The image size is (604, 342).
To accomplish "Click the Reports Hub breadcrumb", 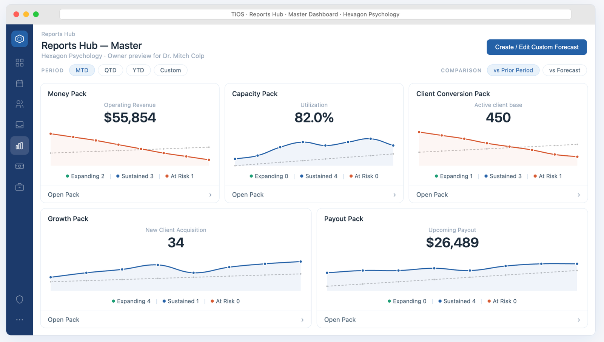I will 58,34.
